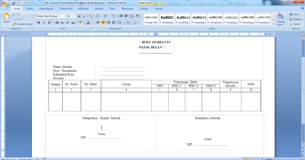Undo last action in Quick Access Toolbar
The image size is (305, 160).
(18, 3)
